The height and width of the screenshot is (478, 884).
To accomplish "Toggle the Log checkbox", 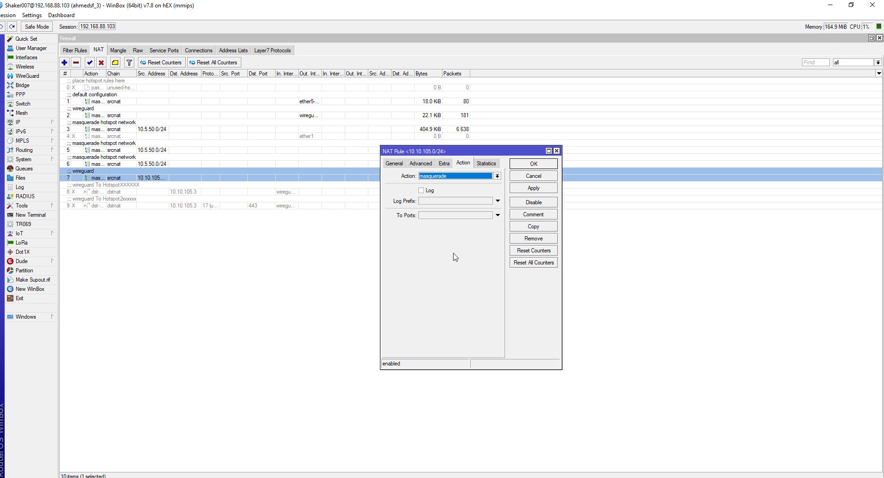I will coord(421,190).
